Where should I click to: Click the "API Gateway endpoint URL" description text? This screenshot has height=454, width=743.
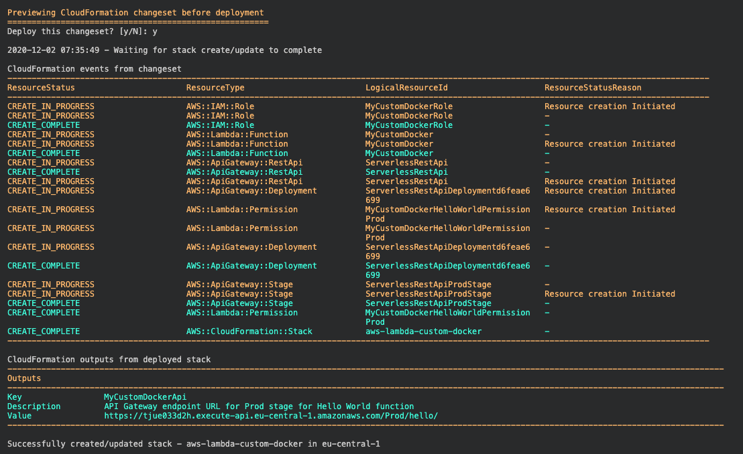(259, 406)
